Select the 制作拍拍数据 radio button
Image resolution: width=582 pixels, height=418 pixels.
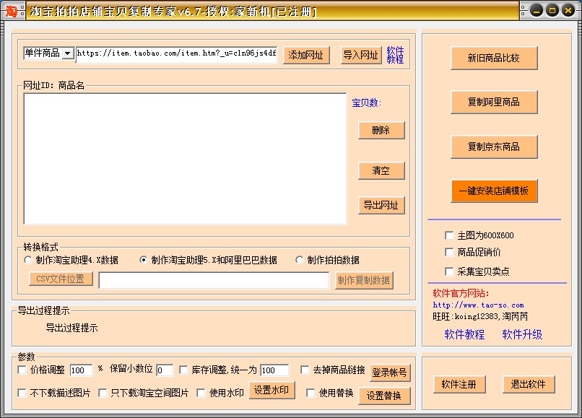pos(300,261)
